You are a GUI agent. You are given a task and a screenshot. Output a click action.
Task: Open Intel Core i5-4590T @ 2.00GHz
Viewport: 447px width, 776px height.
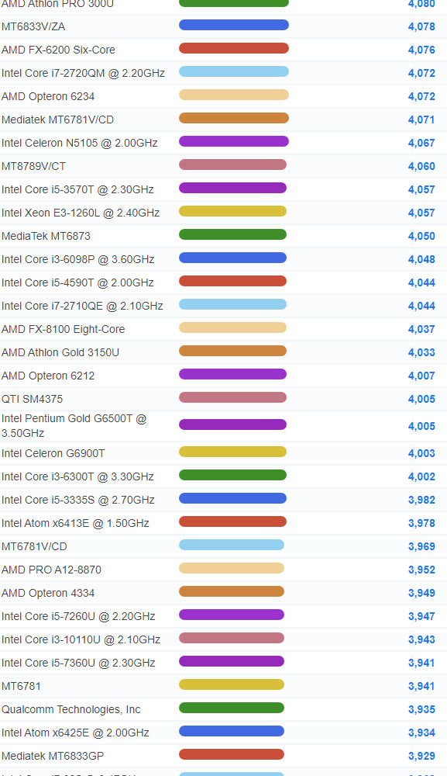(77, 282)
